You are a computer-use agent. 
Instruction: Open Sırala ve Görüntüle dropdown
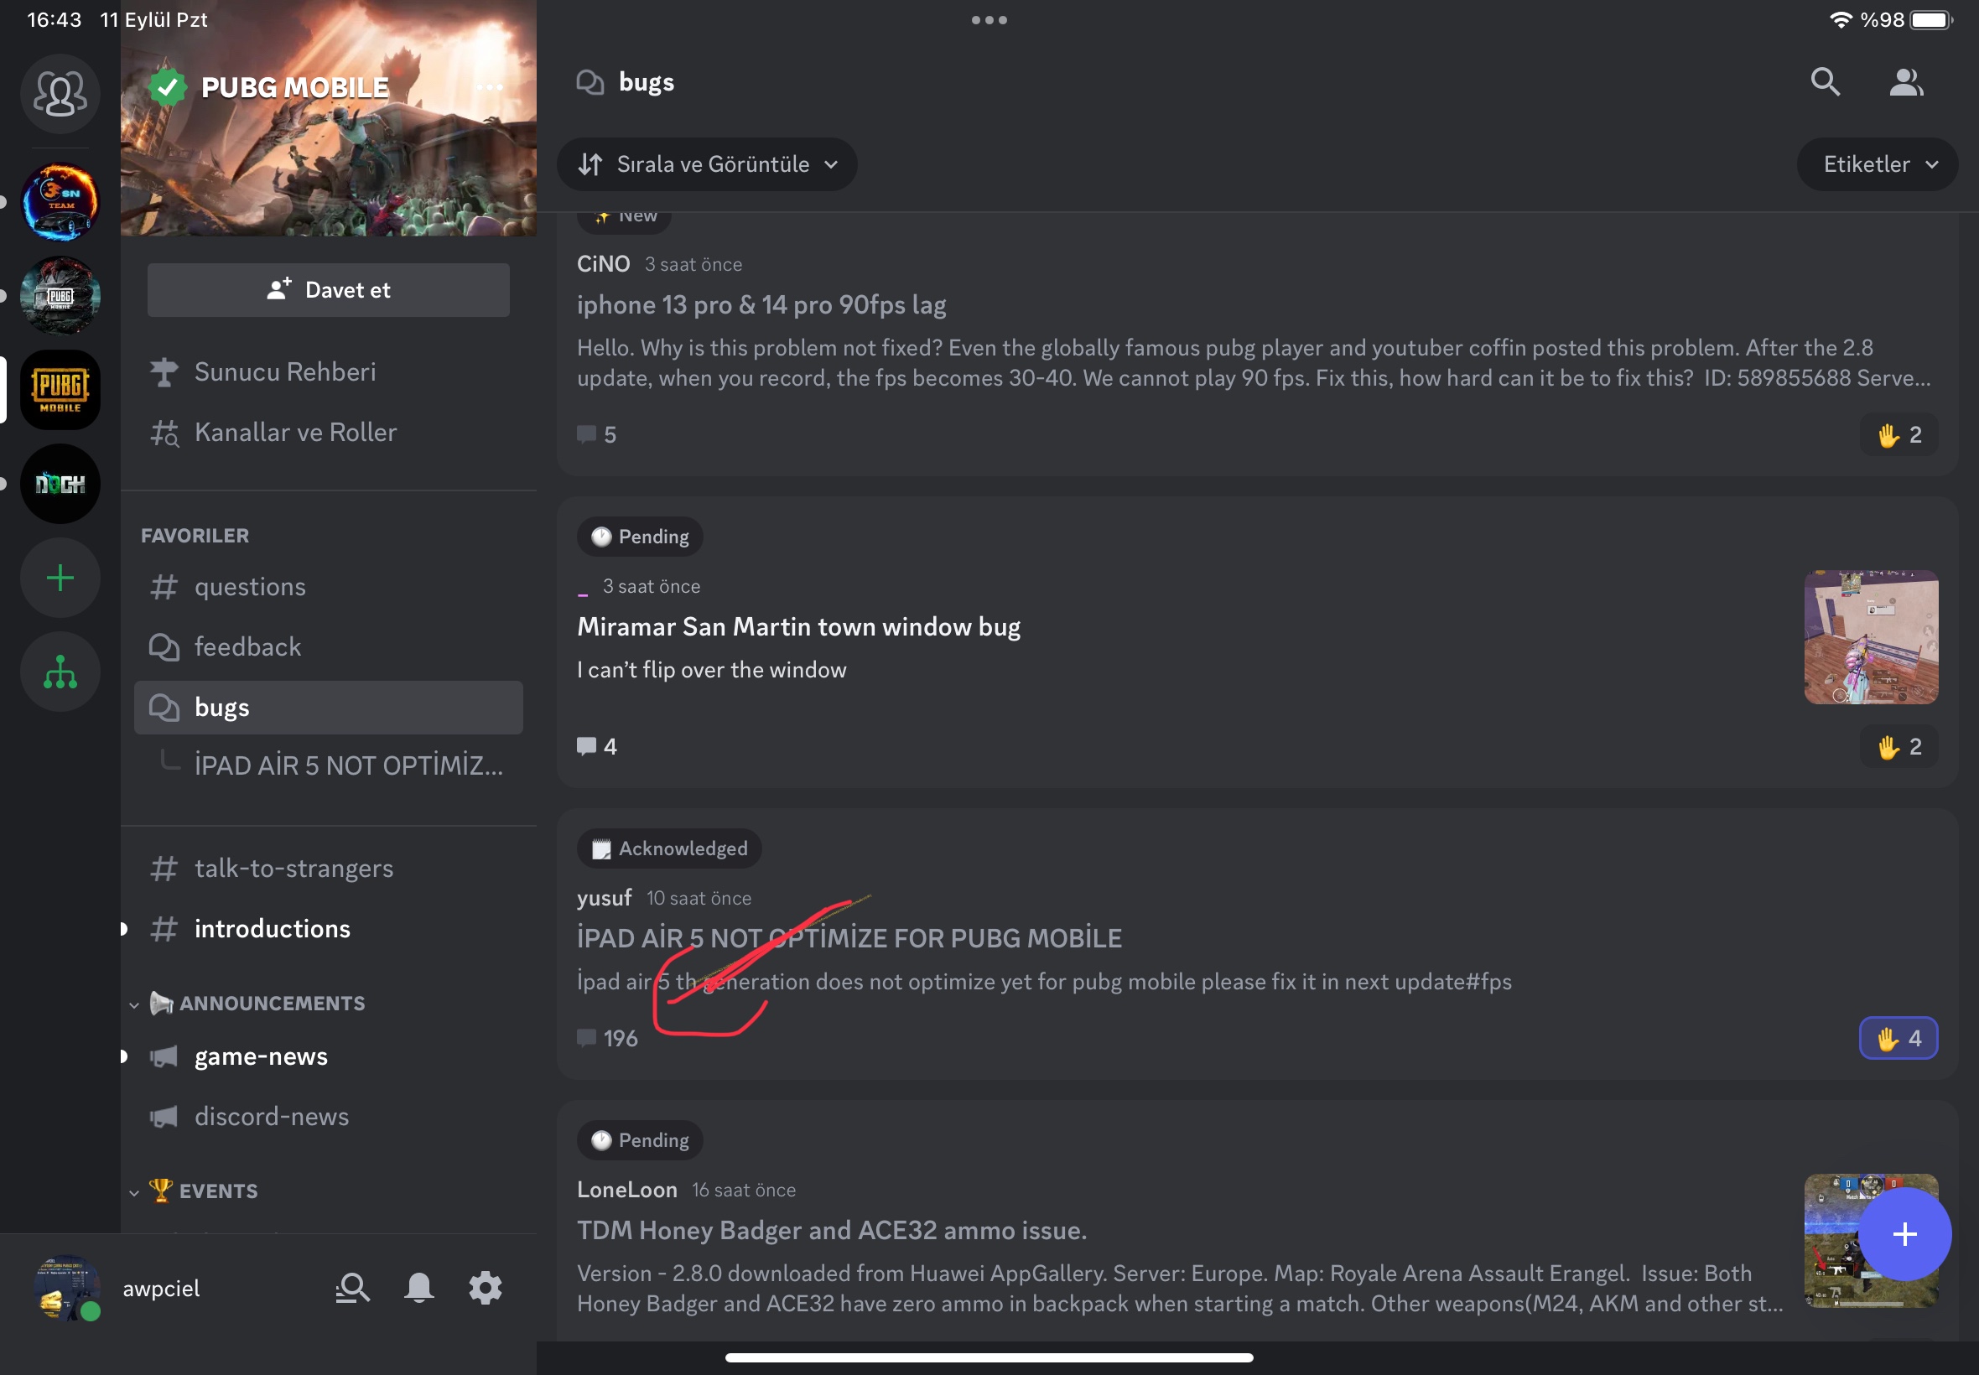[x=706, y=163]
